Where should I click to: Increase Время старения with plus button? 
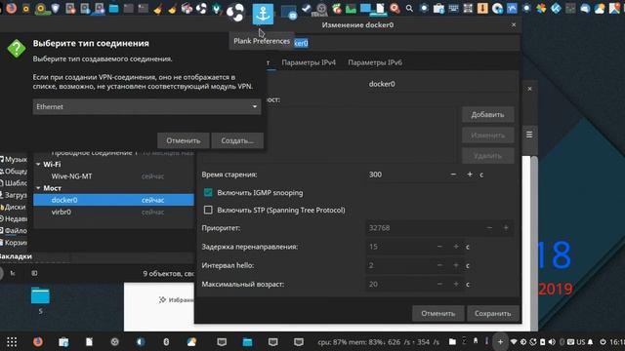pyautogui.click(x=470, y=175)
